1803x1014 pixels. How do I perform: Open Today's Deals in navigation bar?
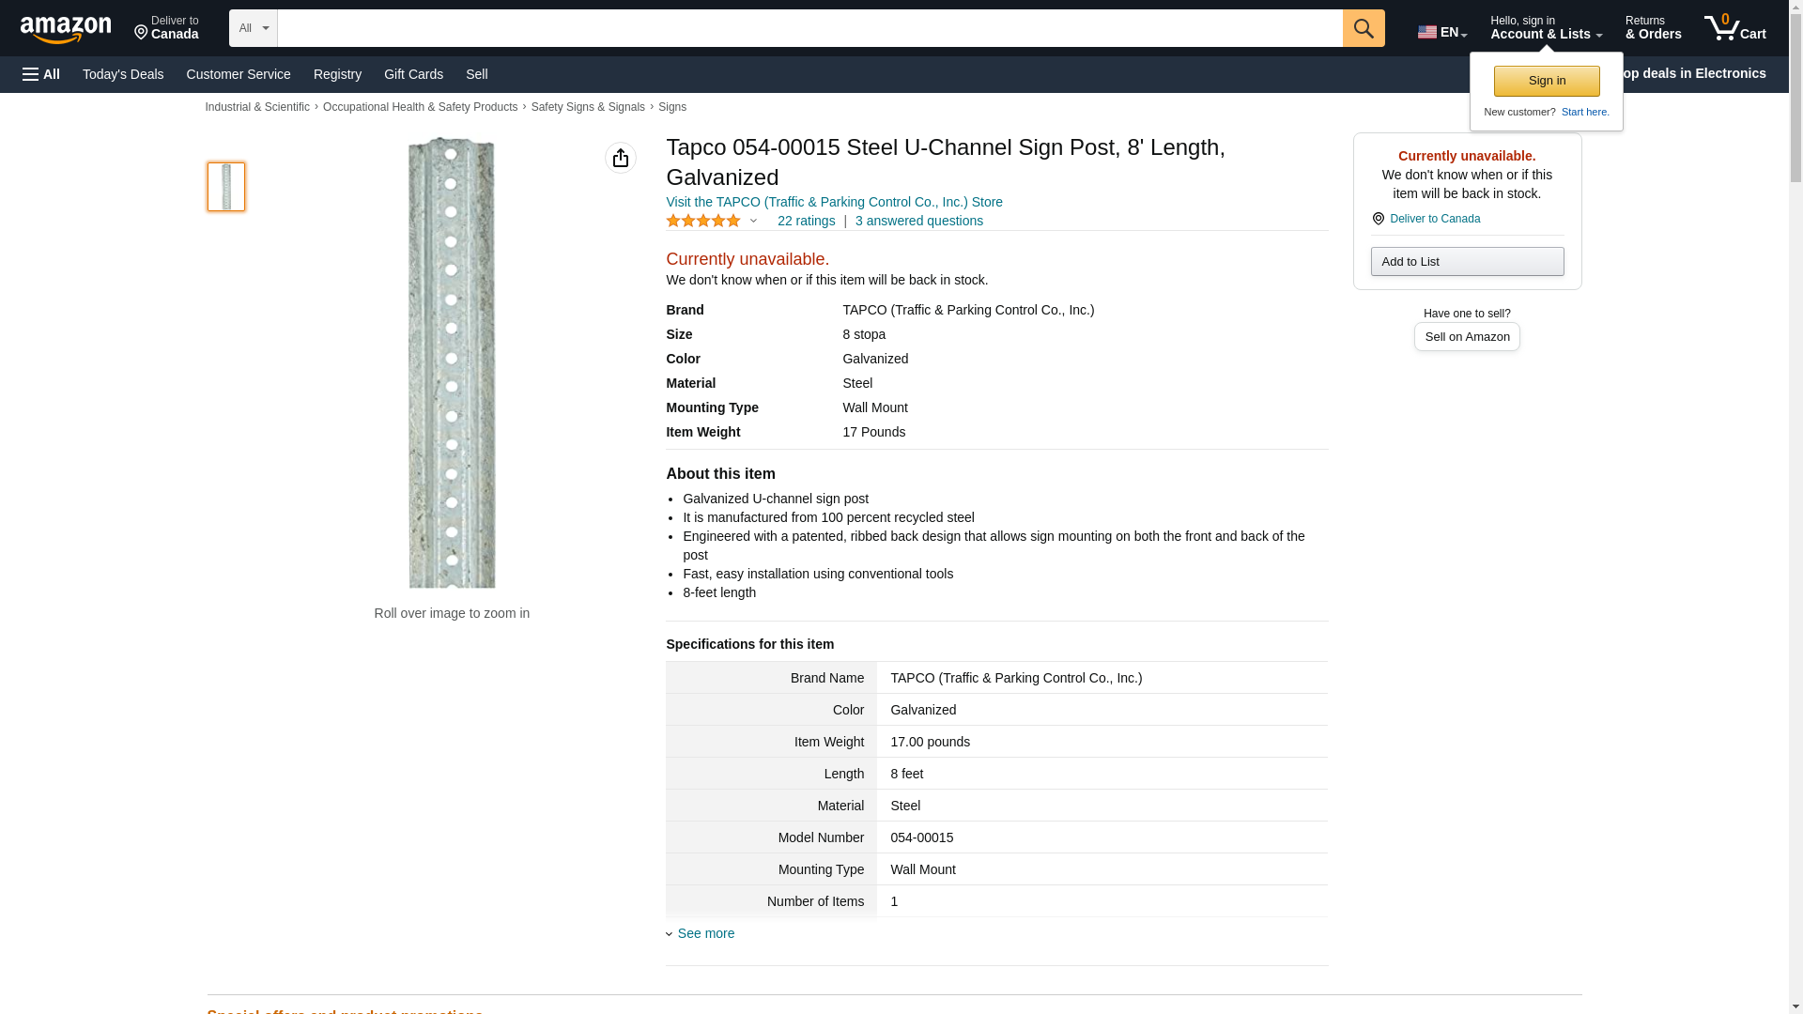[x=123, y=74]
